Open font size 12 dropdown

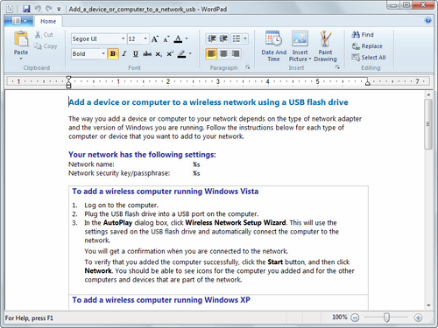(x=145, y=38)
